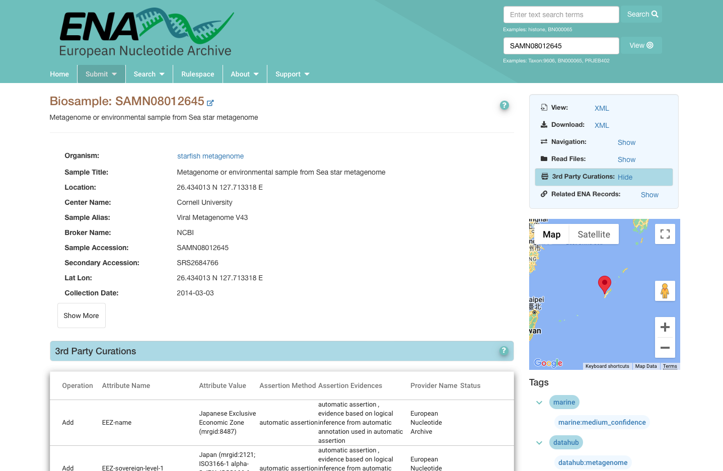Hide the 3rd Party Curations section

tap(625, 177)
